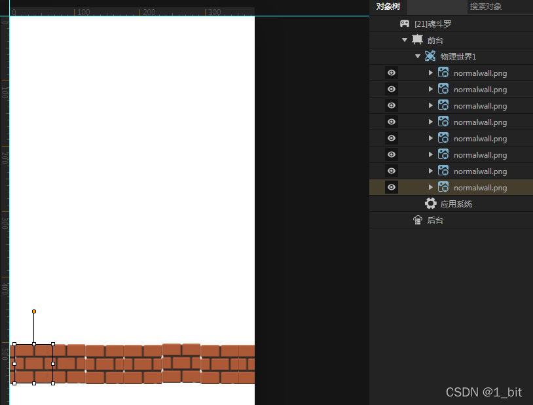Select the second normalwall.png label
533x405 pixels.
tap(481, 90)
